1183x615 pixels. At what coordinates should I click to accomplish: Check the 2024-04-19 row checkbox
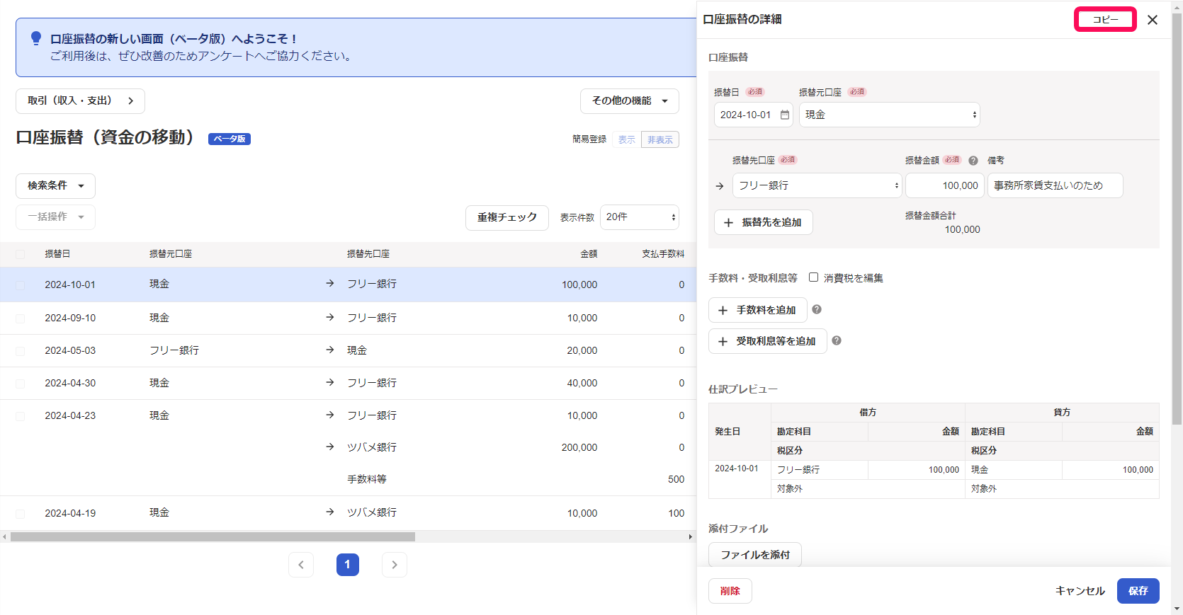pos(20,514)
